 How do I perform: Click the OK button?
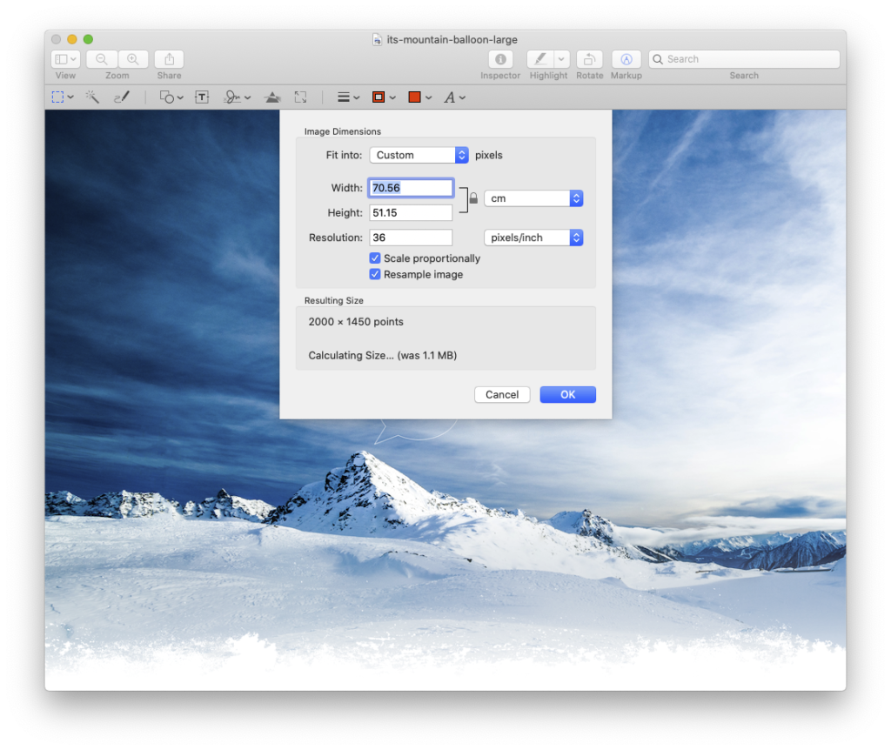pyautogui.click(x=567, y=394)
